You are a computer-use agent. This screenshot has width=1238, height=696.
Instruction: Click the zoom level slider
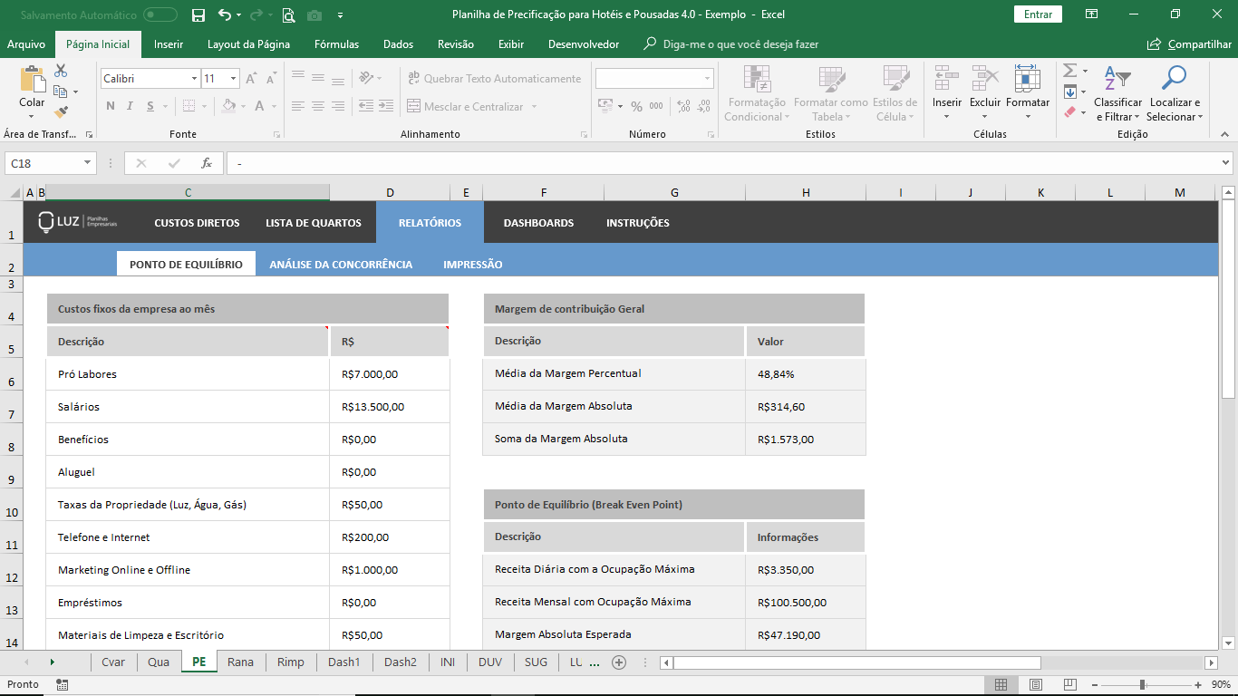1142,684
